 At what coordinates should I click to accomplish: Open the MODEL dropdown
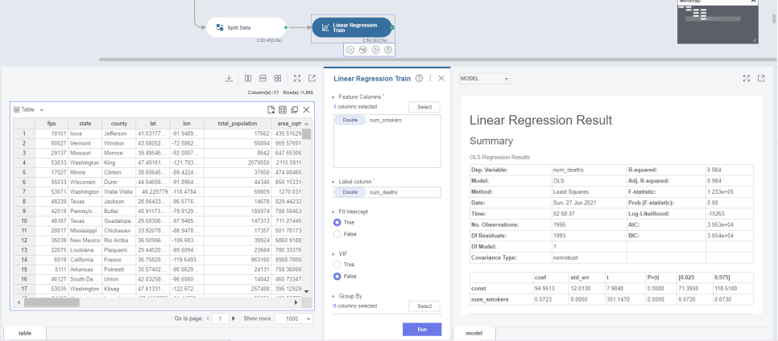pyautogui.click(x=484, y=78)
